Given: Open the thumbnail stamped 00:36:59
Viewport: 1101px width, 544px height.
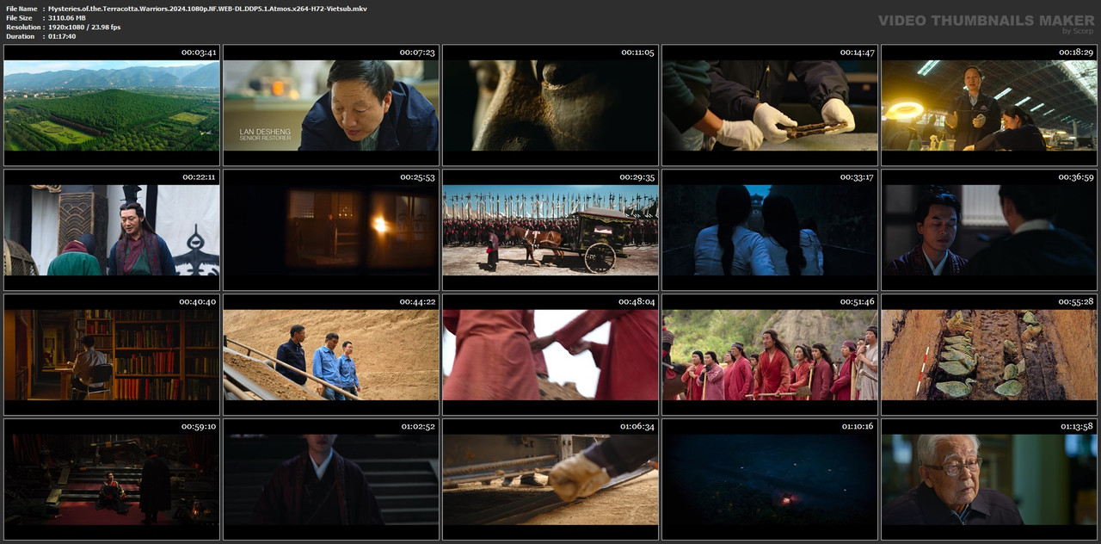Looking at the screenshot, I should click(x=989, y=230).
